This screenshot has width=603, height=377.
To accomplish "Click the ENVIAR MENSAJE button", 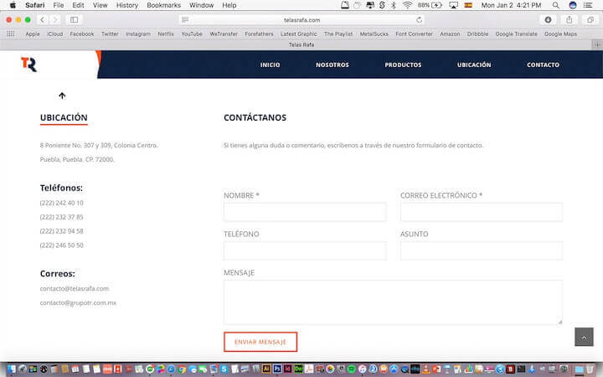I will click(260, 342).
